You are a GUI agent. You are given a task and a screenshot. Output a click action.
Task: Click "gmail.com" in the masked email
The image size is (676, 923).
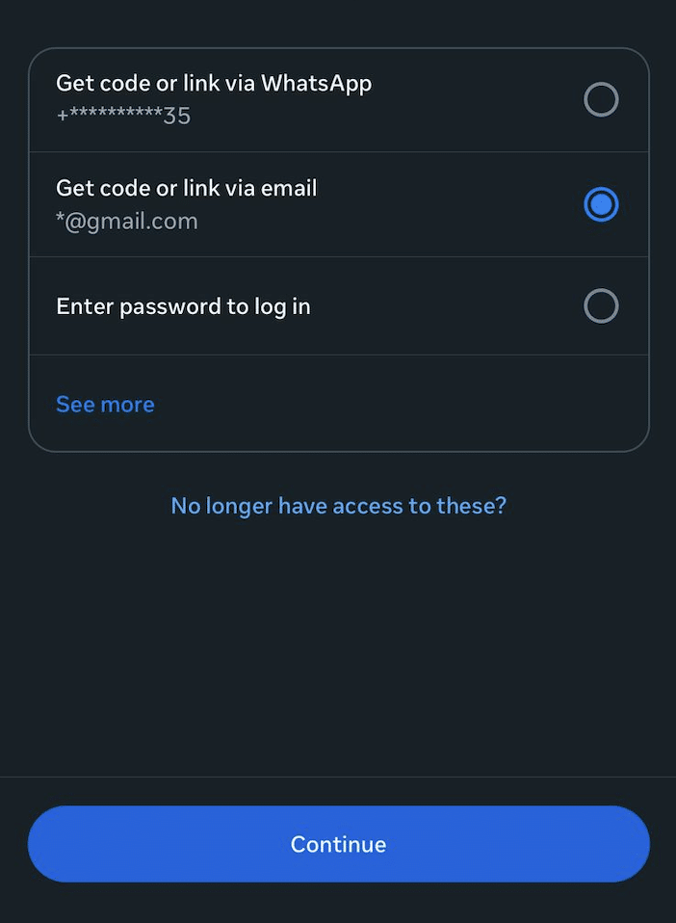click(x=144, y=222)
